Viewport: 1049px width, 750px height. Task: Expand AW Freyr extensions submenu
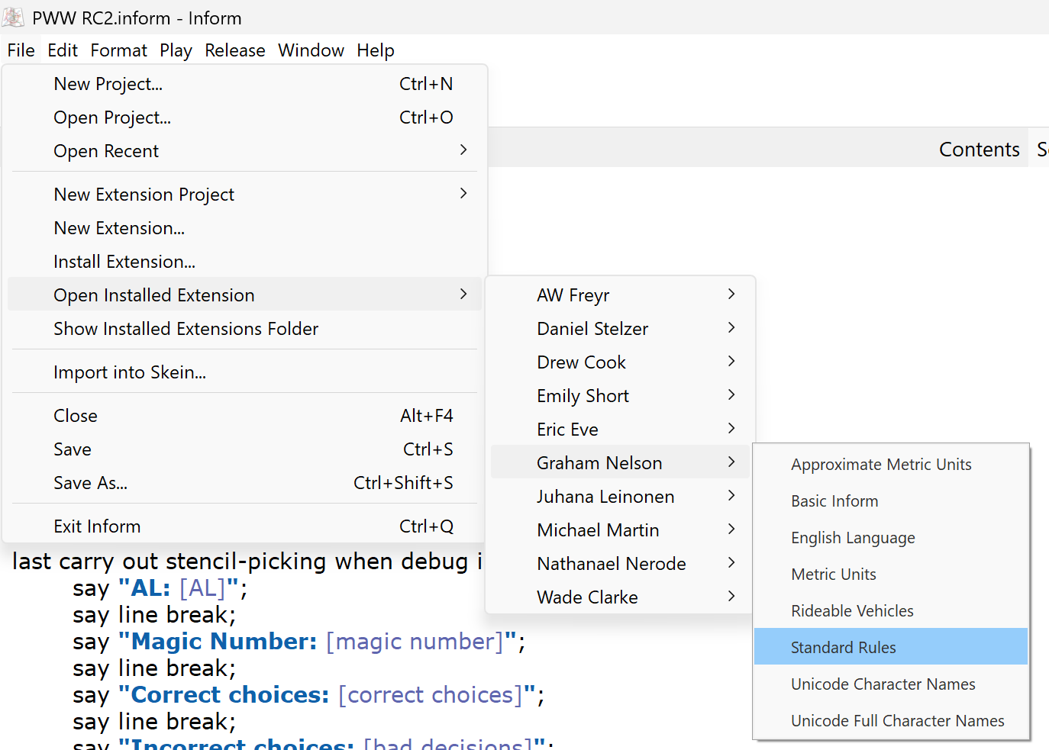click(x=620, y=295)
